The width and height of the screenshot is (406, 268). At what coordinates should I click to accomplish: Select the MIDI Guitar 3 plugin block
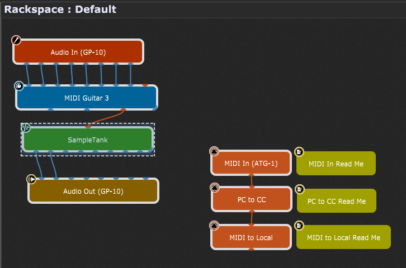point(87,98)
